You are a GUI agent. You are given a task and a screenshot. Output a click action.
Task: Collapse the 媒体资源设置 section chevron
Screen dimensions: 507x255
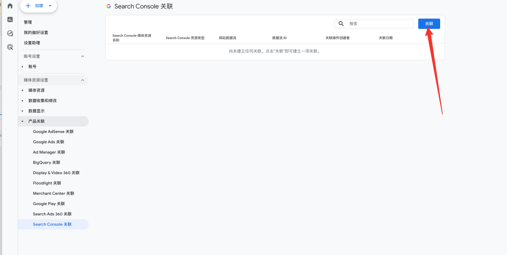point(83,80)
